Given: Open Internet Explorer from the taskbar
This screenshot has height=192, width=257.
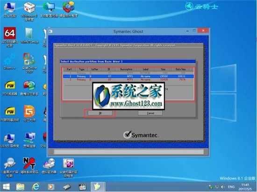Looking at the screenshot, I should click(36, 186).
